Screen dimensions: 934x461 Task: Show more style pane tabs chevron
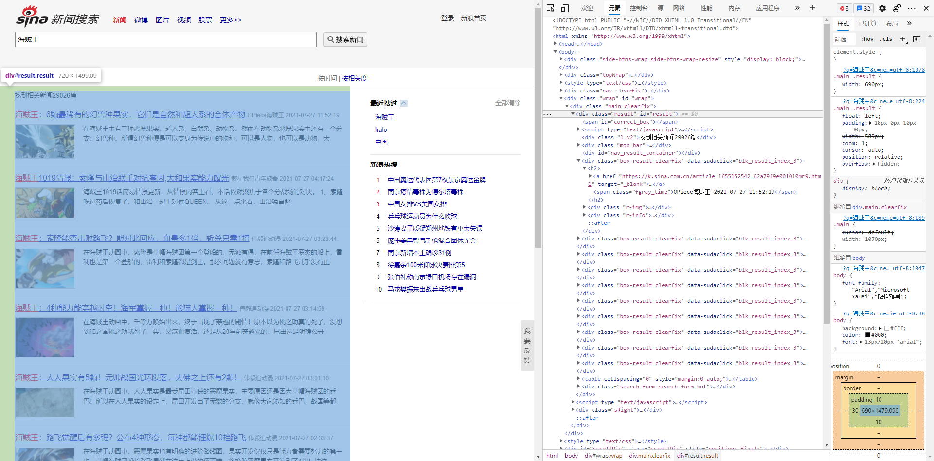909,23
